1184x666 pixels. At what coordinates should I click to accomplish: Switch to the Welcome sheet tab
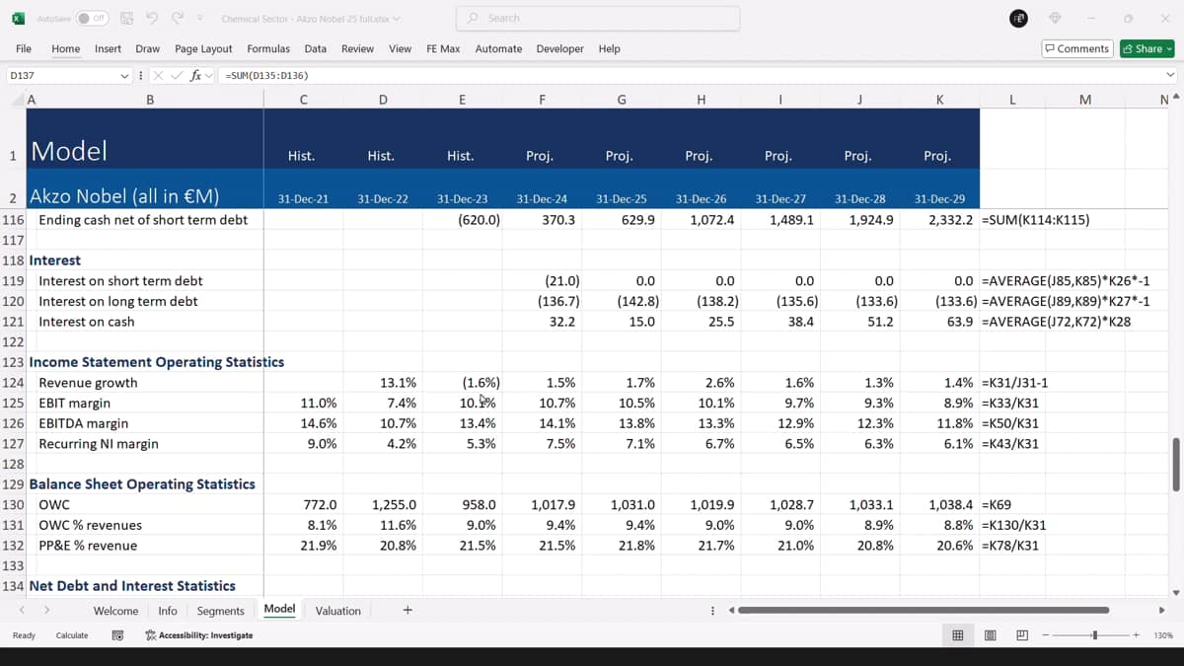(115, 611)
